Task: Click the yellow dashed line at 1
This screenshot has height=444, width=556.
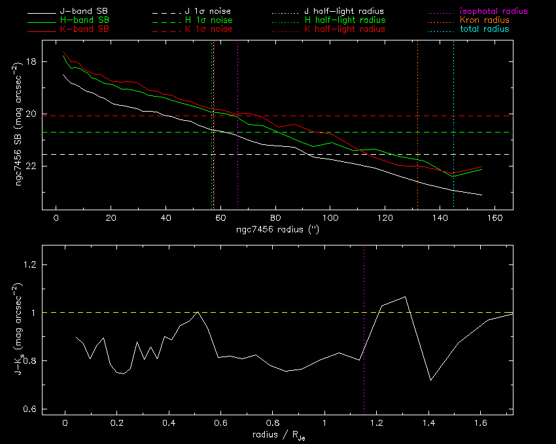Action: 277,312
